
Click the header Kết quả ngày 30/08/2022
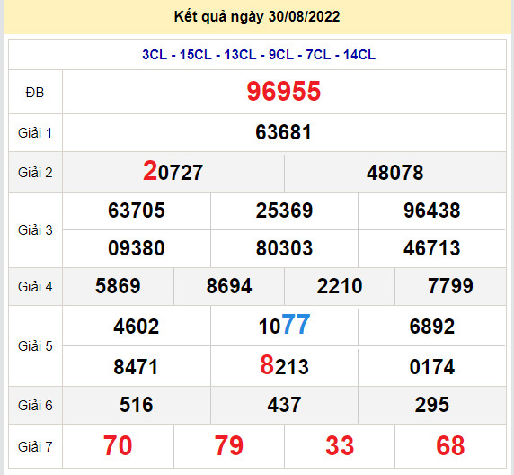click(x=257, y=17)
